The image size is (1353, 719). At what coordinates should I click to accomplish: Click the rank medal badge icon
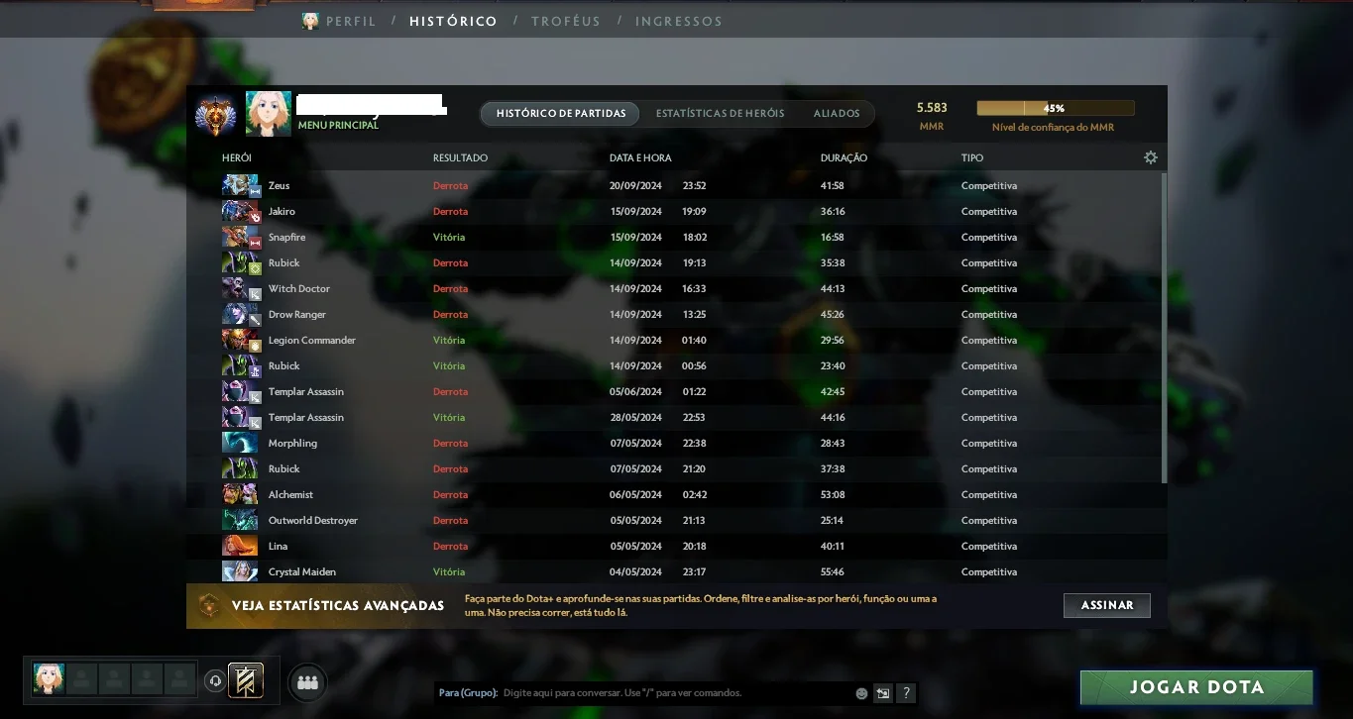(x=215, y=114)
